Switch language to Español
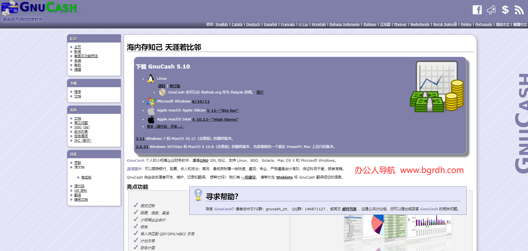The height and width of the screenshot is (251, 528). click(270, 24)
